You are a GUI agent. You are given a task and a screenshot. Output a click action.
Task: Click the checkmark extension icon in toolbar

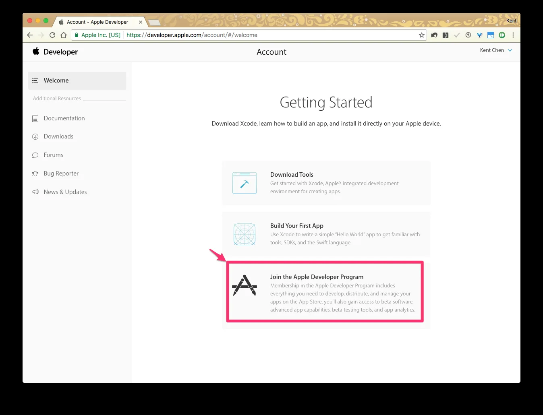pos(457,35)
